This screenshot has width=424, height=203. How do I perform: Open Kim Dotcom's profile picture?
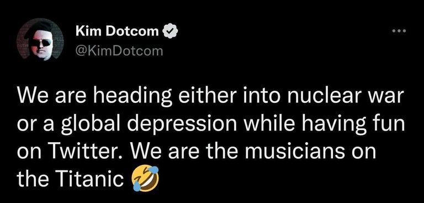[40, 39]
